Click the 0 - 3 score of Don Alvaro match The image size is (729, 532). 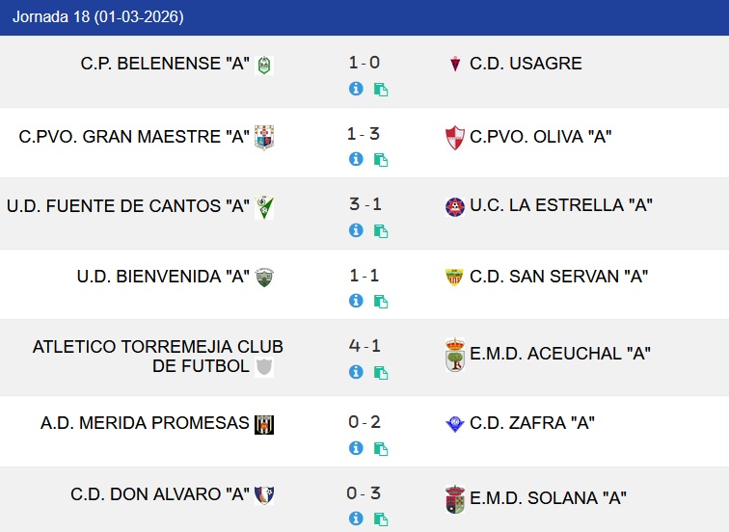point(364,493)
